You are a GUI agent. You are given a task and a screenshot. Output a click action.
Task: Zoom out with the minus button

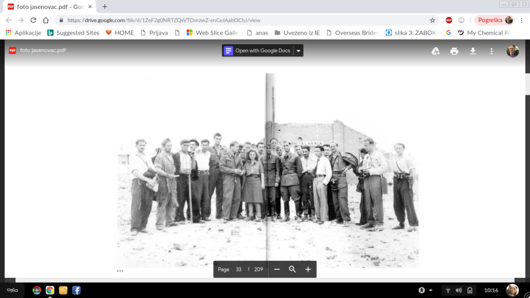tap(277, 270)
